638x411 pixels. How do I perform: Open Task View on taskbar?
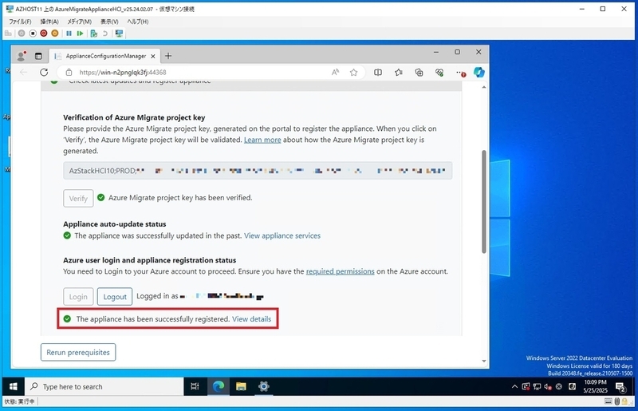pyautogui.click(x=195, y=386)
